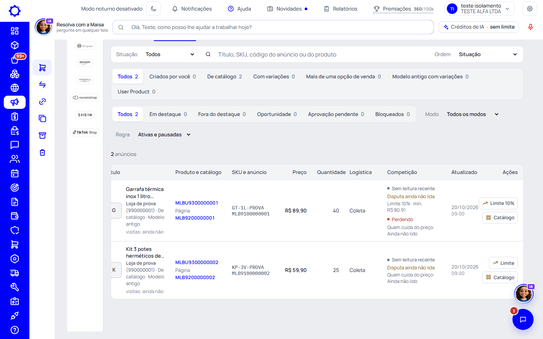Screen dimensions: 543x339
Task: Open link MLB9200000002
Action: pyautogui.click(x=195, y=277)
